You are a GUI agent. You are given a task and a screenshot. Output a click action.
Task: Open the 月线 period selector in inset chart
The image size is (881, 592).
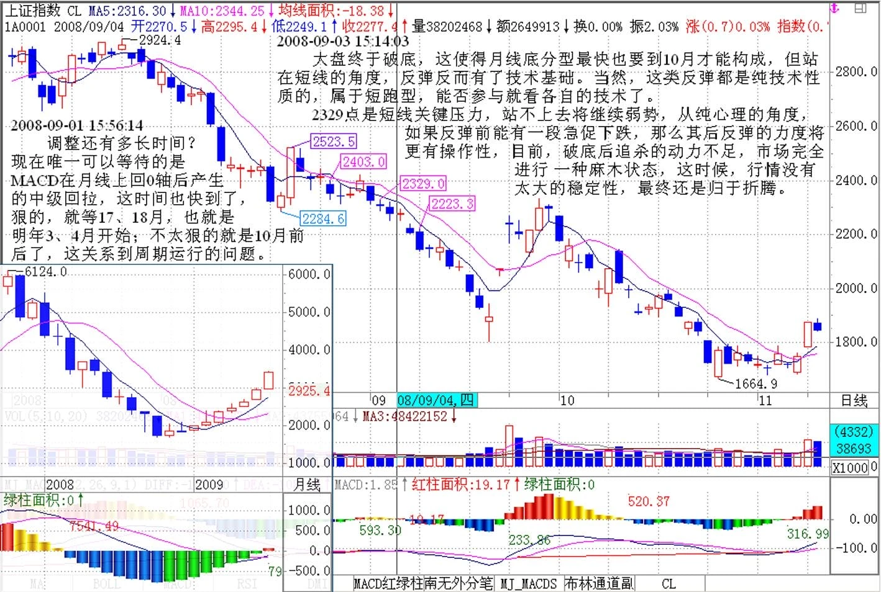coord(307,485)
